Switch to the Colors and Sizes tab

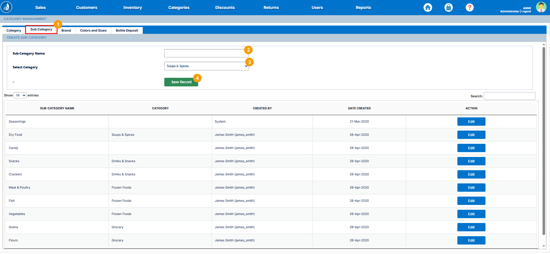93,30
